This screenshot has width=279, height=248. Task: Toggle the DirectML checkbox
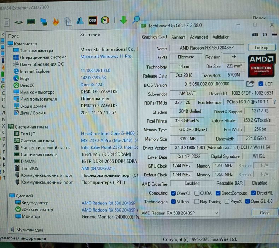coord(254,193)
